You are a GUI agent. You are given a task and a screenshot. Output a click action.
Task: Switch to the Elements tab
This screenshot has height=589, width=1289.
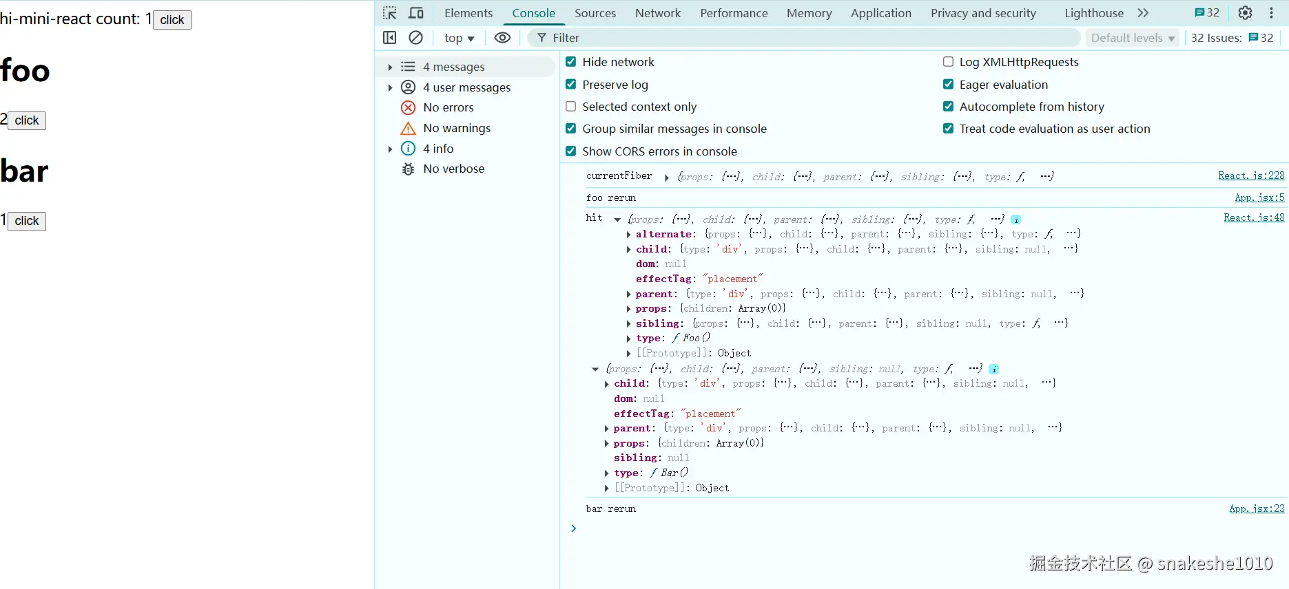468,13
